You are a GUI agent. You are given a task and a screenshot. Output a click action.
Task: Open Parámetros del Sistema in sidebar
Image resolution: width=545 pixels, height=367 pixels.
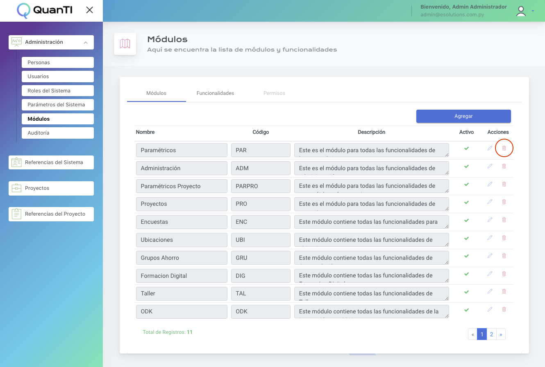coord(58,105)
